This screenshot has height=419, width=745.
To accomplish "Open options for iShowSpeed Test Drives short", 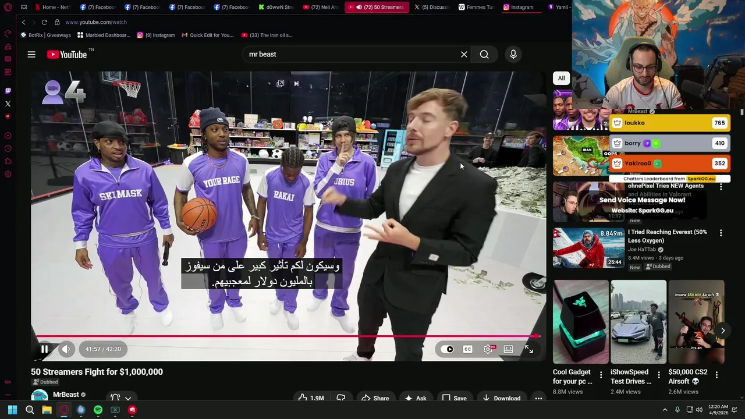I will point(659,375).
